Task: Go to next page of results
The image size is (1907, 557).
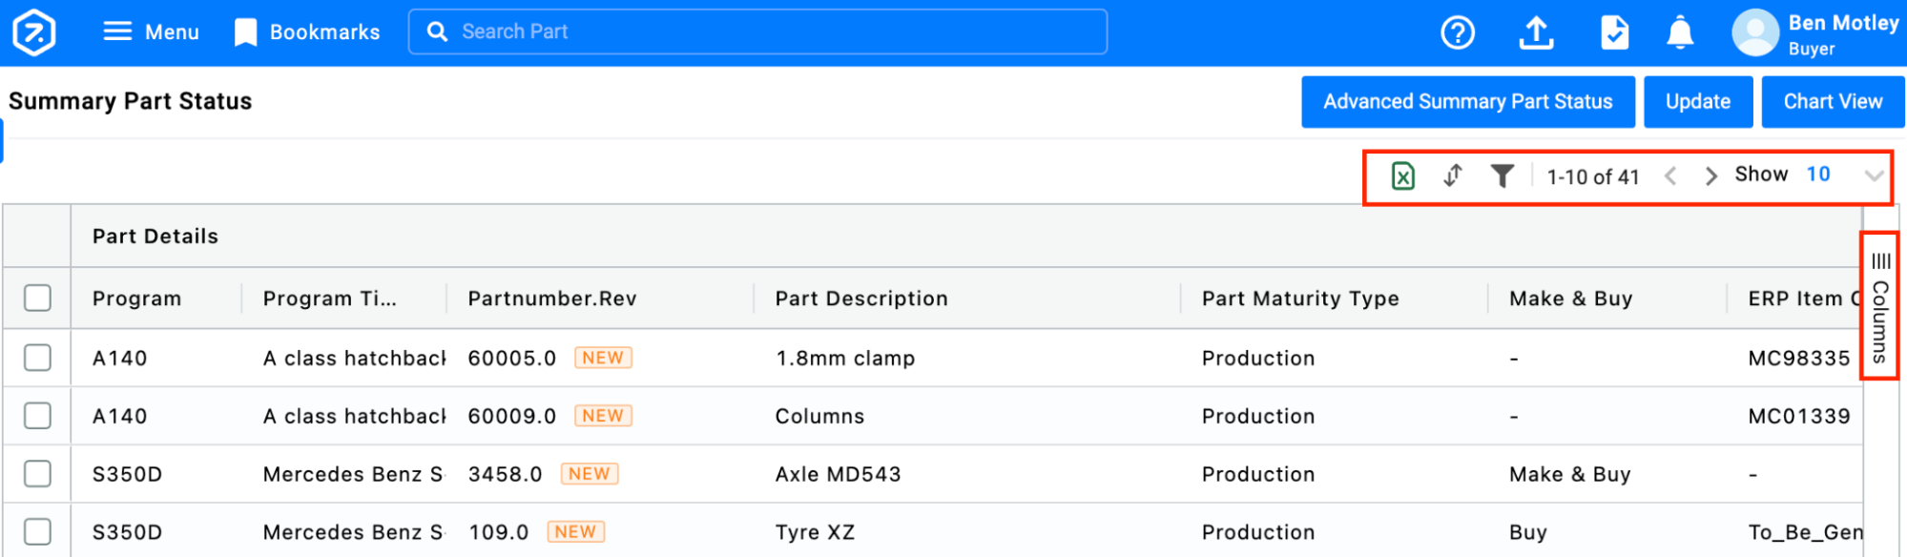Action: tap(1710, 176)
